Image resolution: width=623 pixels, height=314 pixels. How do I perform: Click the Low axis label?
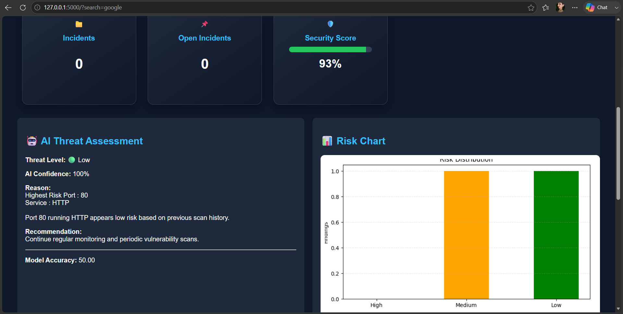556,305
